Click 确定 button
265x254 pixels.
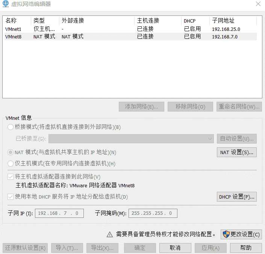[140, 248]
